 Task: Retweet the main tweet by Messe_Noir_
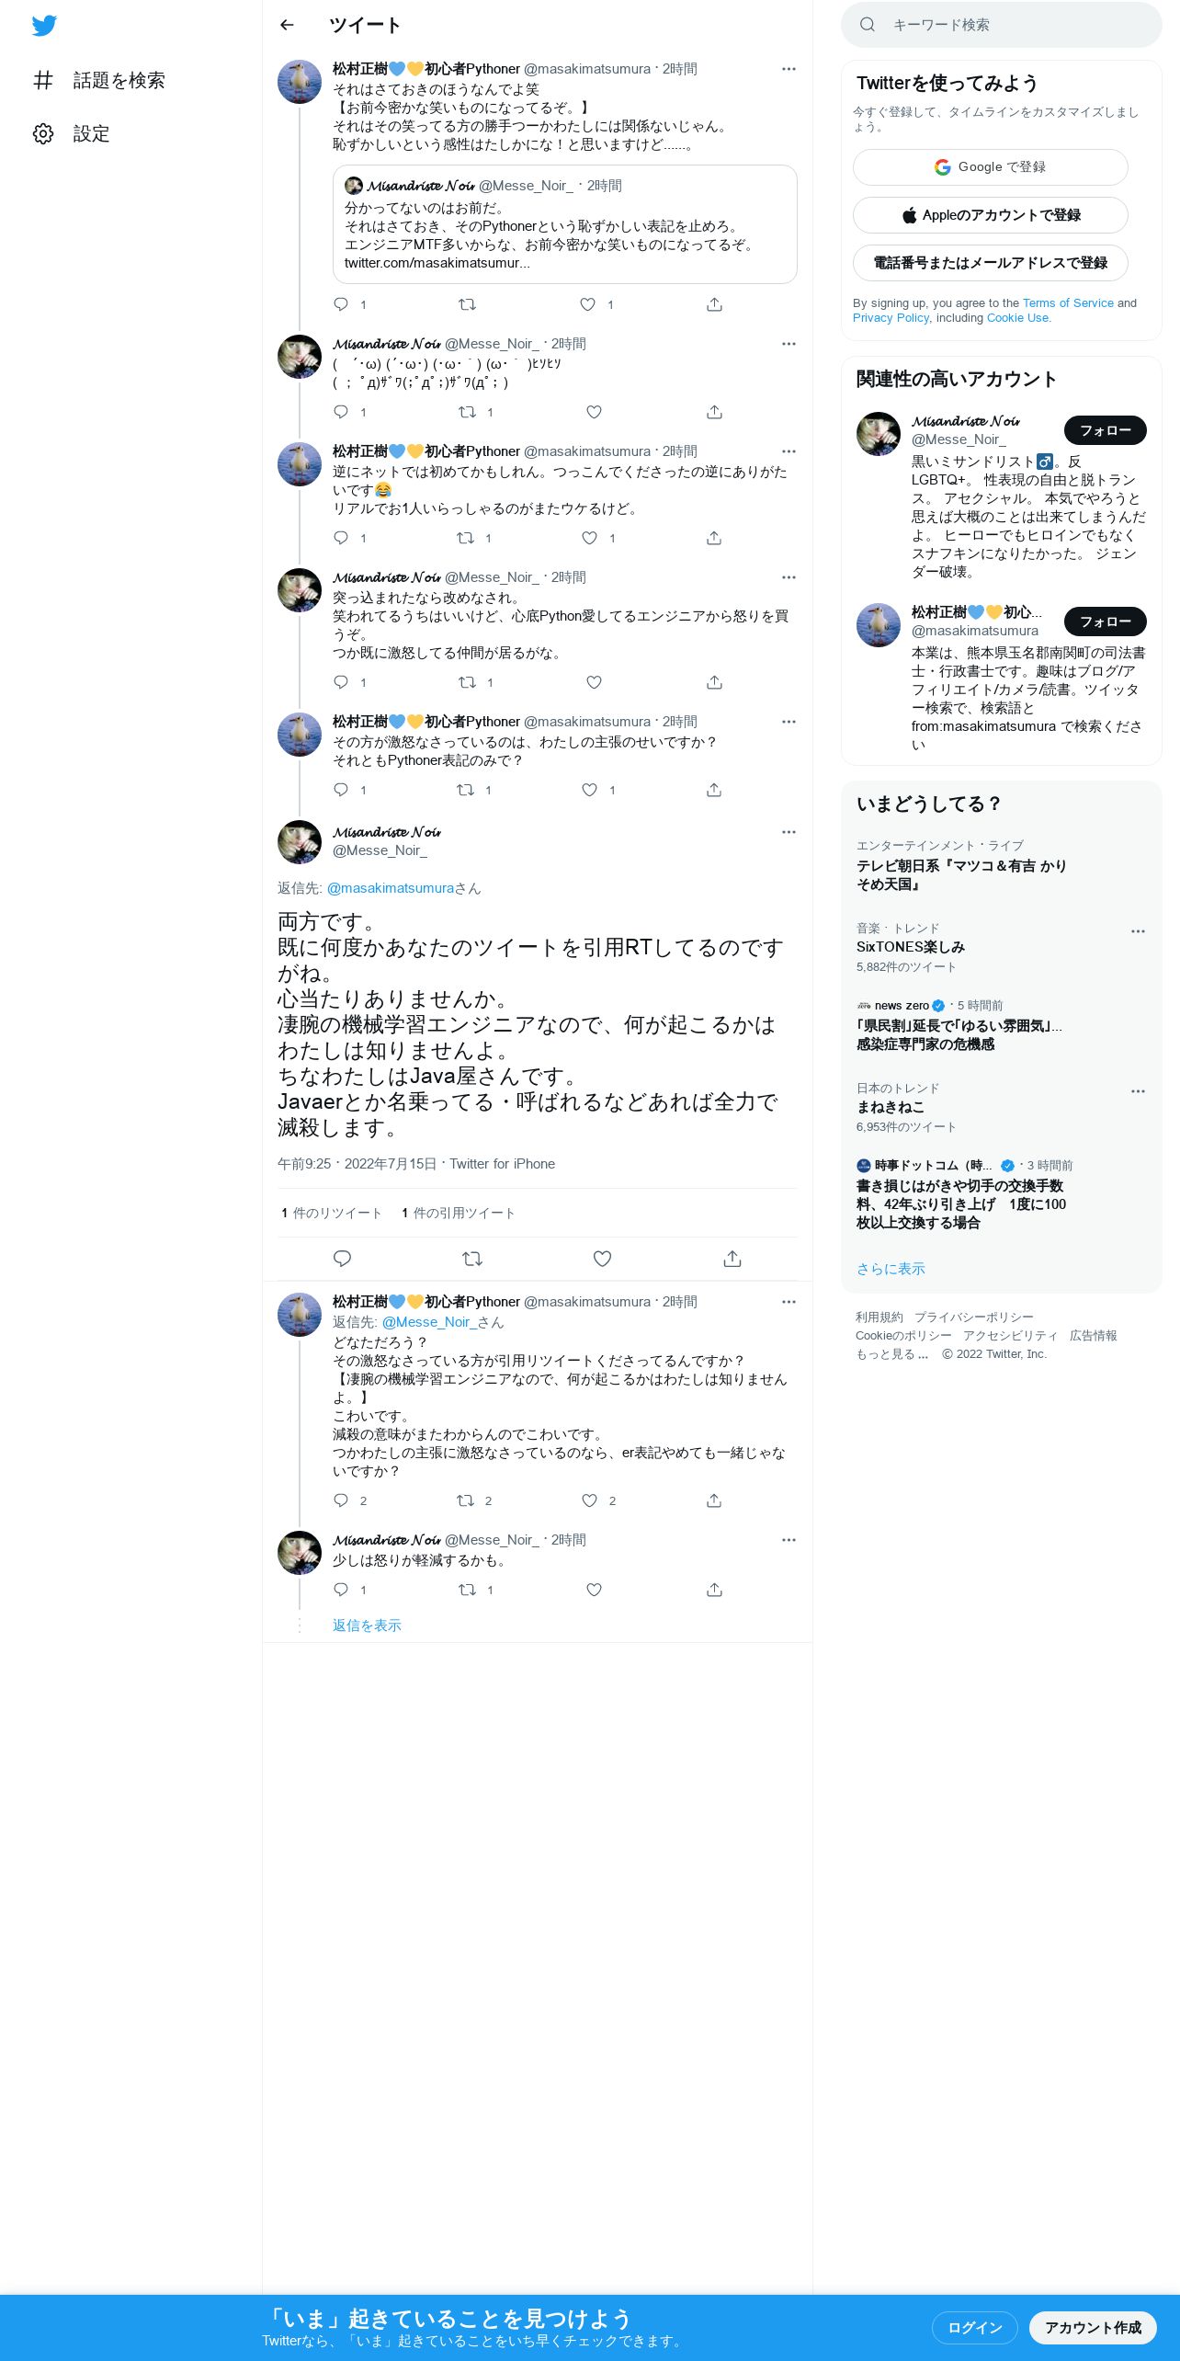[x=472, y=1259]
